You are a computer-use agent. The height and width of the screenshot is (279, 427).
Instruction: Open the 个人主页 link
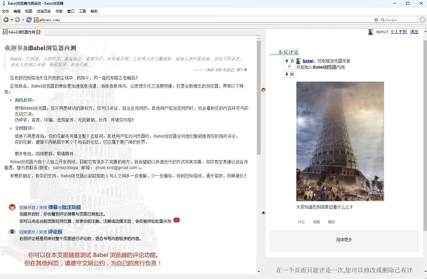coord(398,32)
